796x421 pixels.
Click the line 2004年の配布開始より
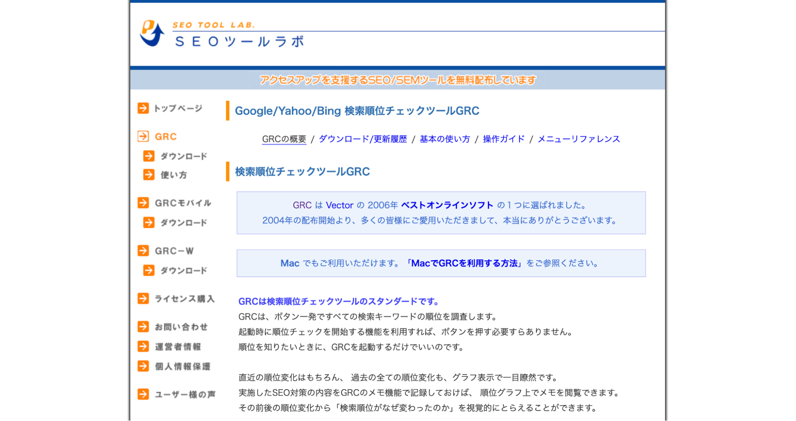click(440, 220)
